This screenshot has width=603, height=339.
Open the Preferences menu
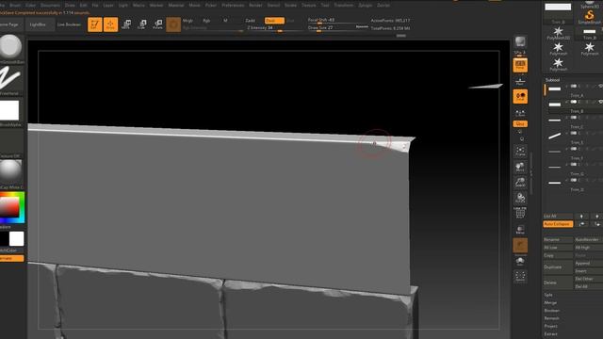click(x=233, y=6)
